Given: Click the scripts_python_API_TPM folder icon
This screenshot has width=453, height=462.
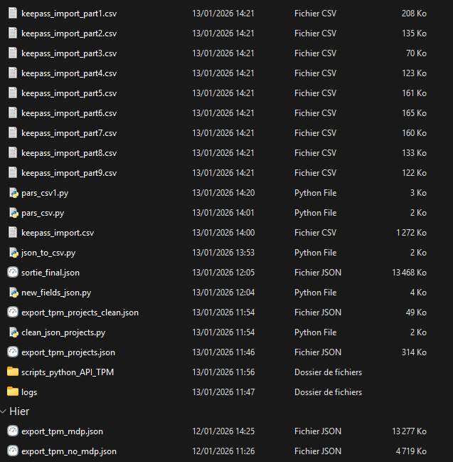Looking at the screenshot, I should pyautogui.click(x=12, y=372).
